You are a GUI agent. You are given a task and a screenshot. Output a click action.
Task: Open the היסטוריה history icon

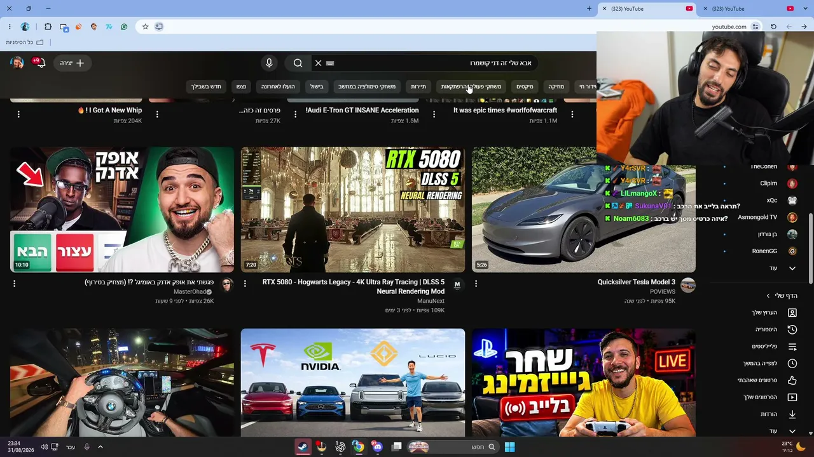click(x=792, y=330)
